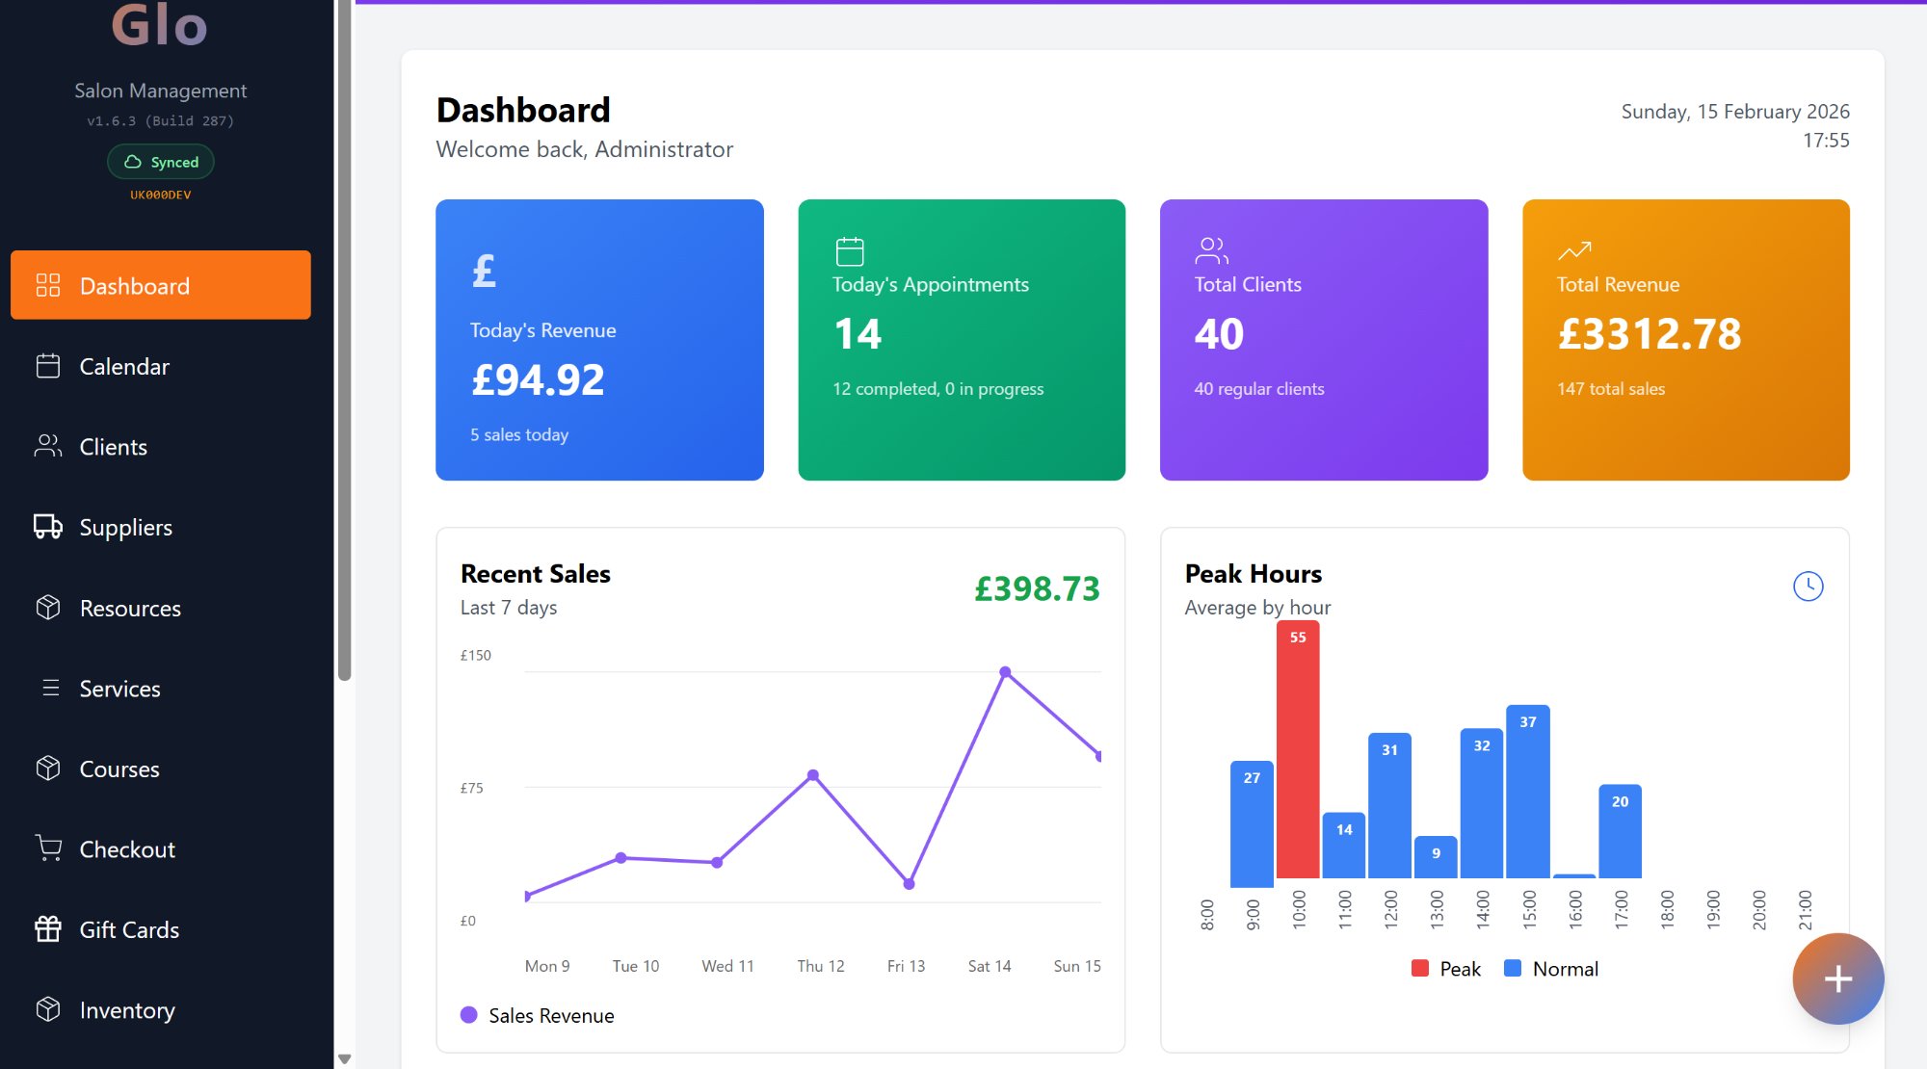Toggle the Peak legend in Peak Hours chart
The image size is (1927, 1069).
[x=1448, y=968]
